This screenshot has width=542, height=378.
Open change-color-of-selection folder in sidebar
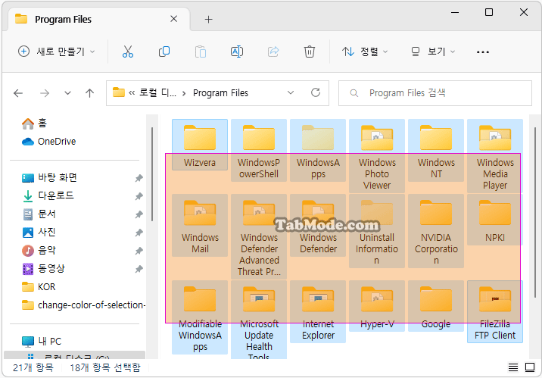tap(83, 305)
